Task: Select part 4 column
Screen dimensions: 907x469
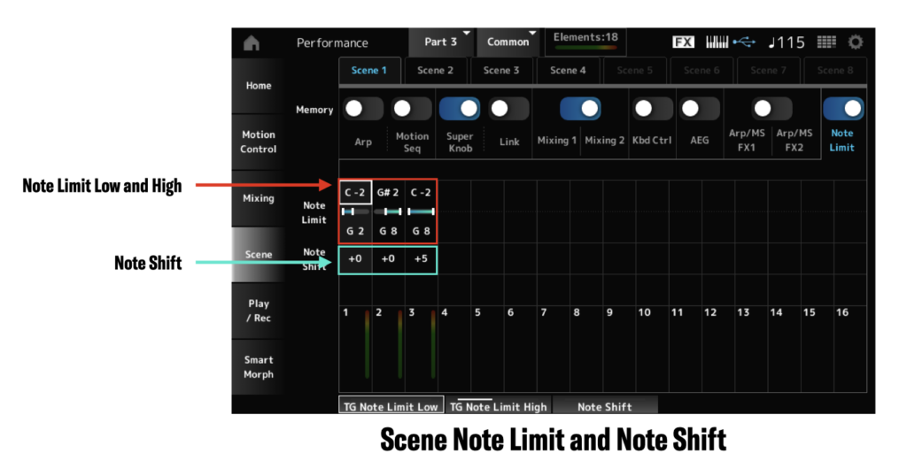Action: [x=454, y=349]
